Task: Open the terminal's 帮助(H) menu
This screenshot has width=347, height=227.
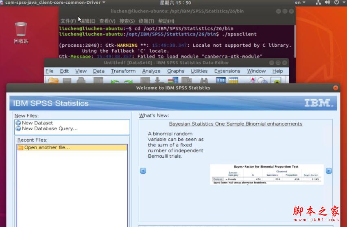Action: (166, 21)
